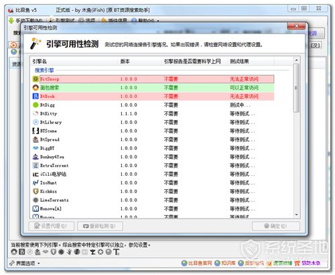Image resolution: width=335 pixels, height=275 pixels.
Task: Select the BitSnoop row name
Action: click(50, 79)
